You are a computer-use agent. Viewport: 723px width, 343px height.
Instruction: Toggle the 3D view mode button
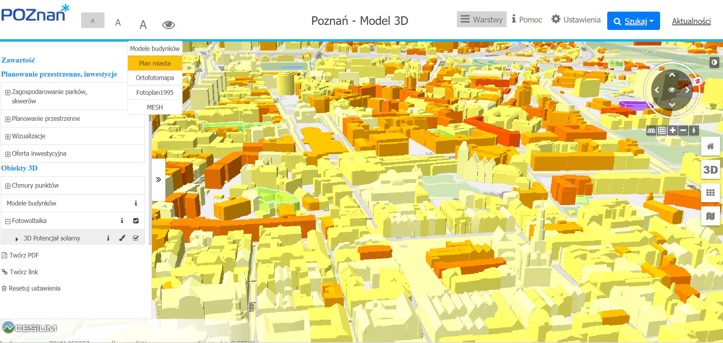click(x=710, y=170)
